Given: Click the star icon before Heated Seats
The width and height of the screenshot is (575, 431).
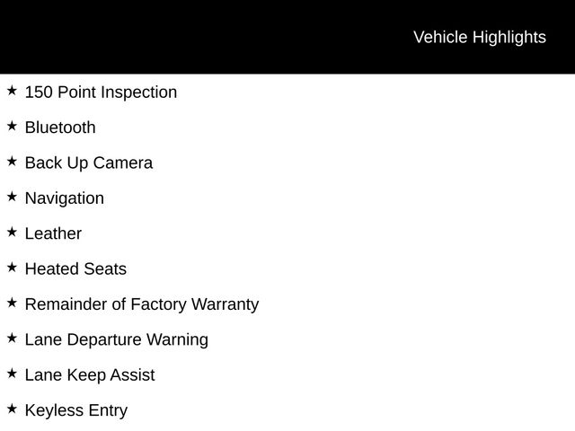Looking at the screenshot, I should point(12,268).
